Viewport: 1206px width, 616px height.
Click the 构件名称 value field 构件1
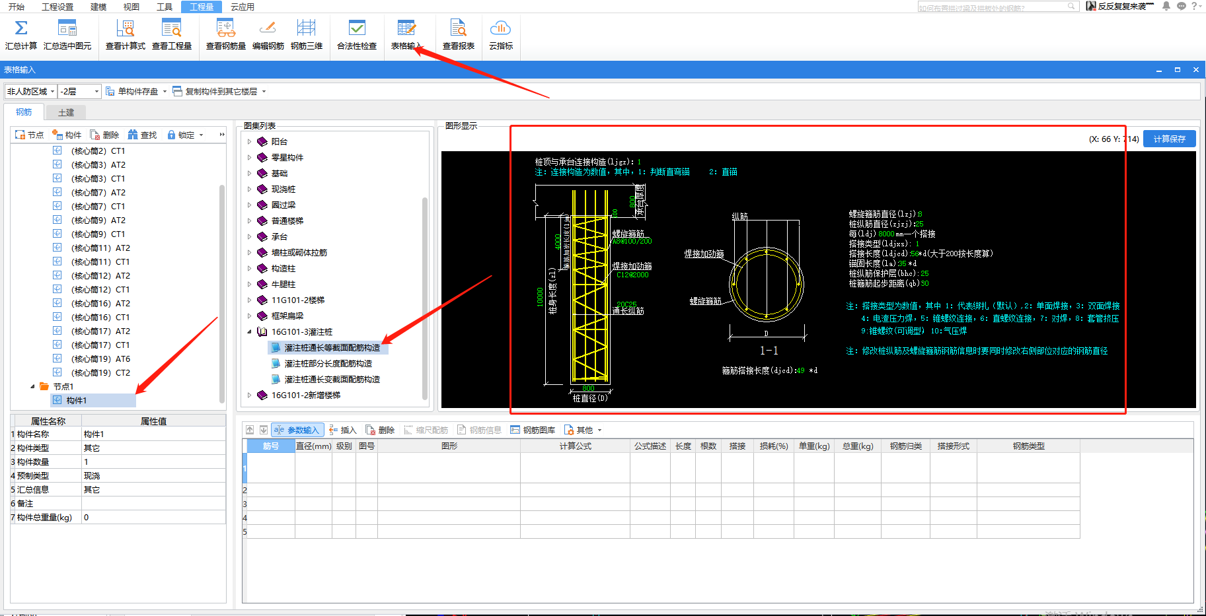pyautogui.click(x=153, y=434)
